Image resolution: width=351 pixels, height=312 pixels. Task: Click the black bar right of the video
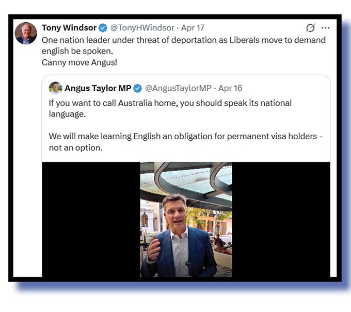pos(281,220)
